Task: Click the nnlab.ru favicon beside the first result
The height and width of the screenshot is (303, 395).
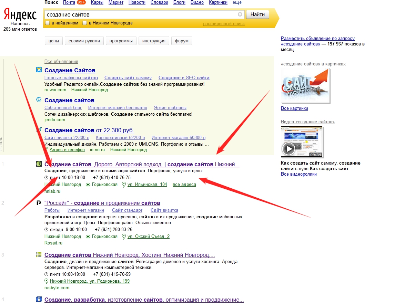Action: point(39,164)
